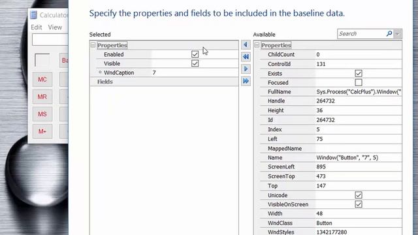
Task: Check the Focused checkbox
Action: click(359, 83)
